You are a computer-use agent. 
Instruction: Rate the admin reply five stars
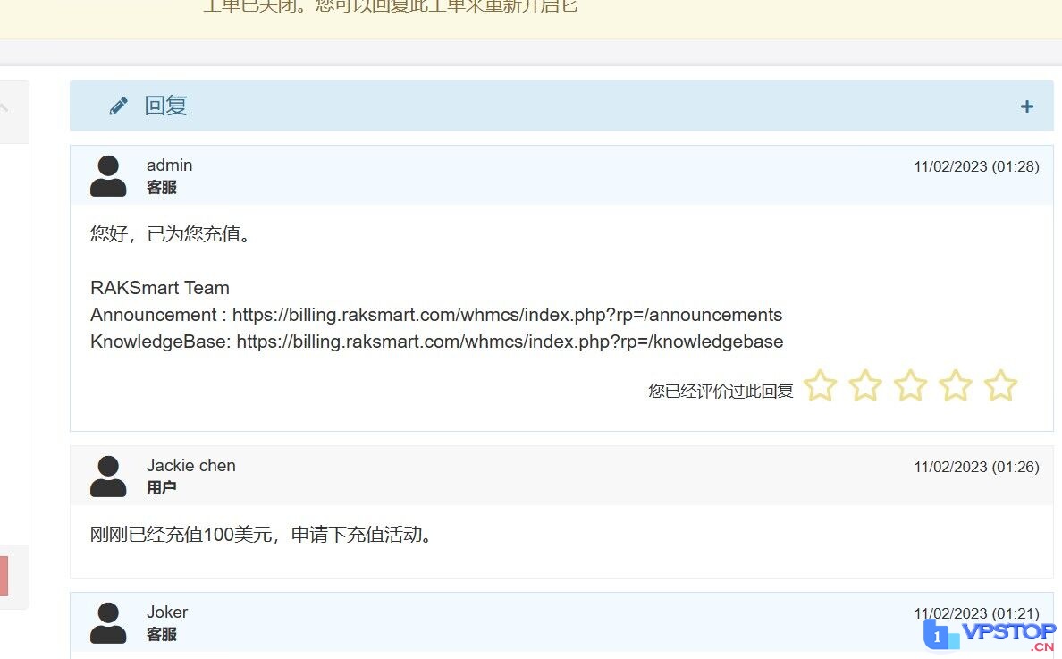(x=1001, y=385)
